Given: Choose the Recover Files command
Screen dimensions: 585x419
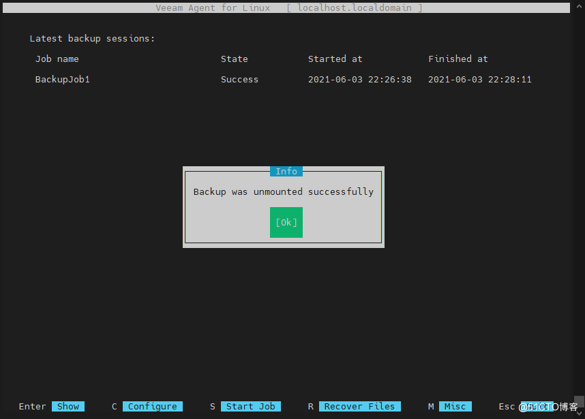Looking at the screenshot, I should 359,406.
